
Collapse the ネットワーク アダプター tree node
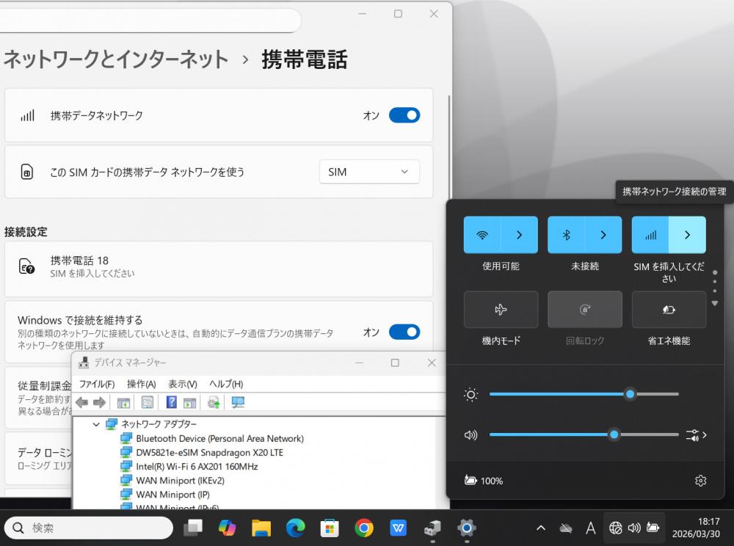(96, 424)
